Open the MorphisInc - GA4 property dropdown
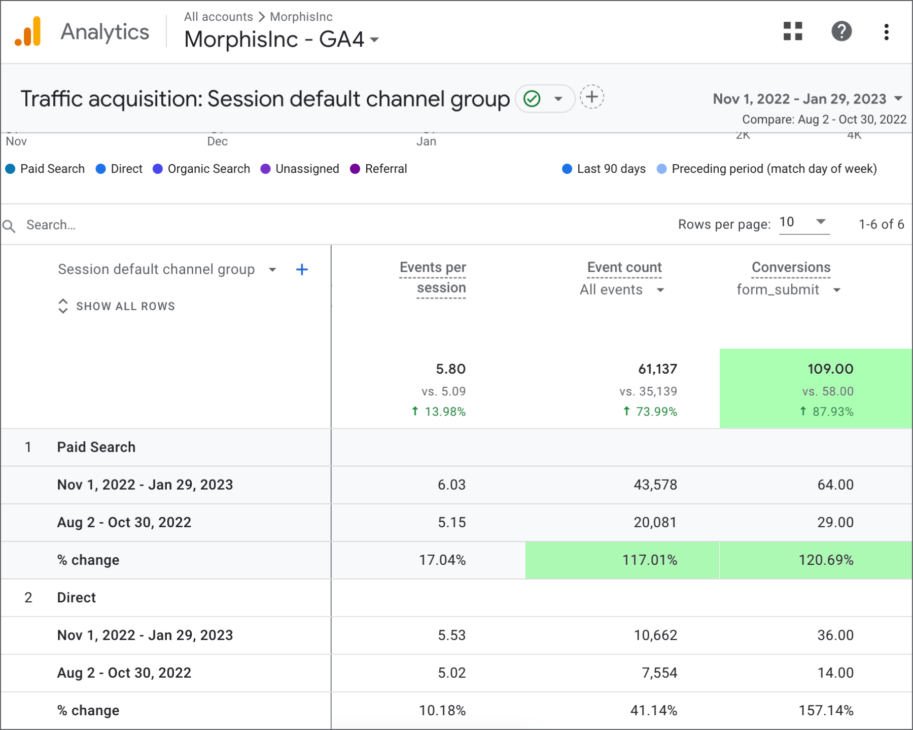 click(x=375, y=40)
